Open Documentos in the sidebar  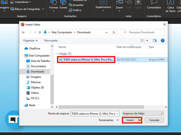point(36,66)
